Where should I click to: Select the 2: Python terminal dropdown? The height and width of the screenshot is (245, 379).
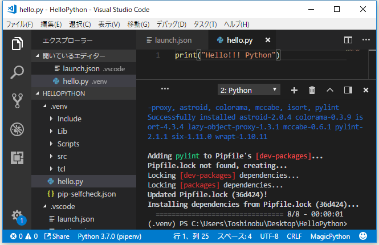248,90
